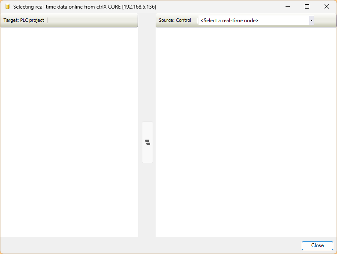The height and width of the screenshot is (254, 337).
Task: Click the Close button
Action: coord(317,245)
